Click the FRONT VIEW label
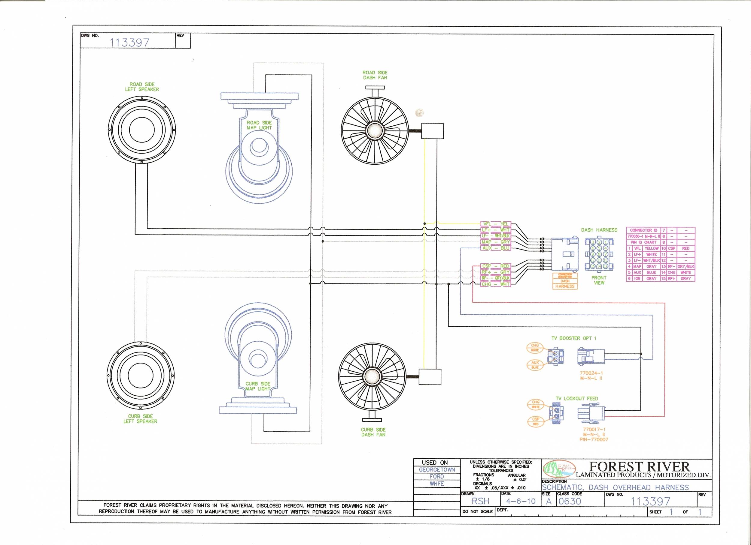751x545 pixels. point(599,280)
